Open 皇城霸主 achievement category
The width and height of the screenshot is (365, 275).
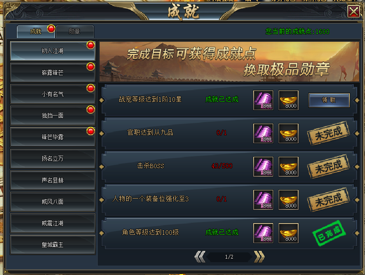tap(53, 245)
